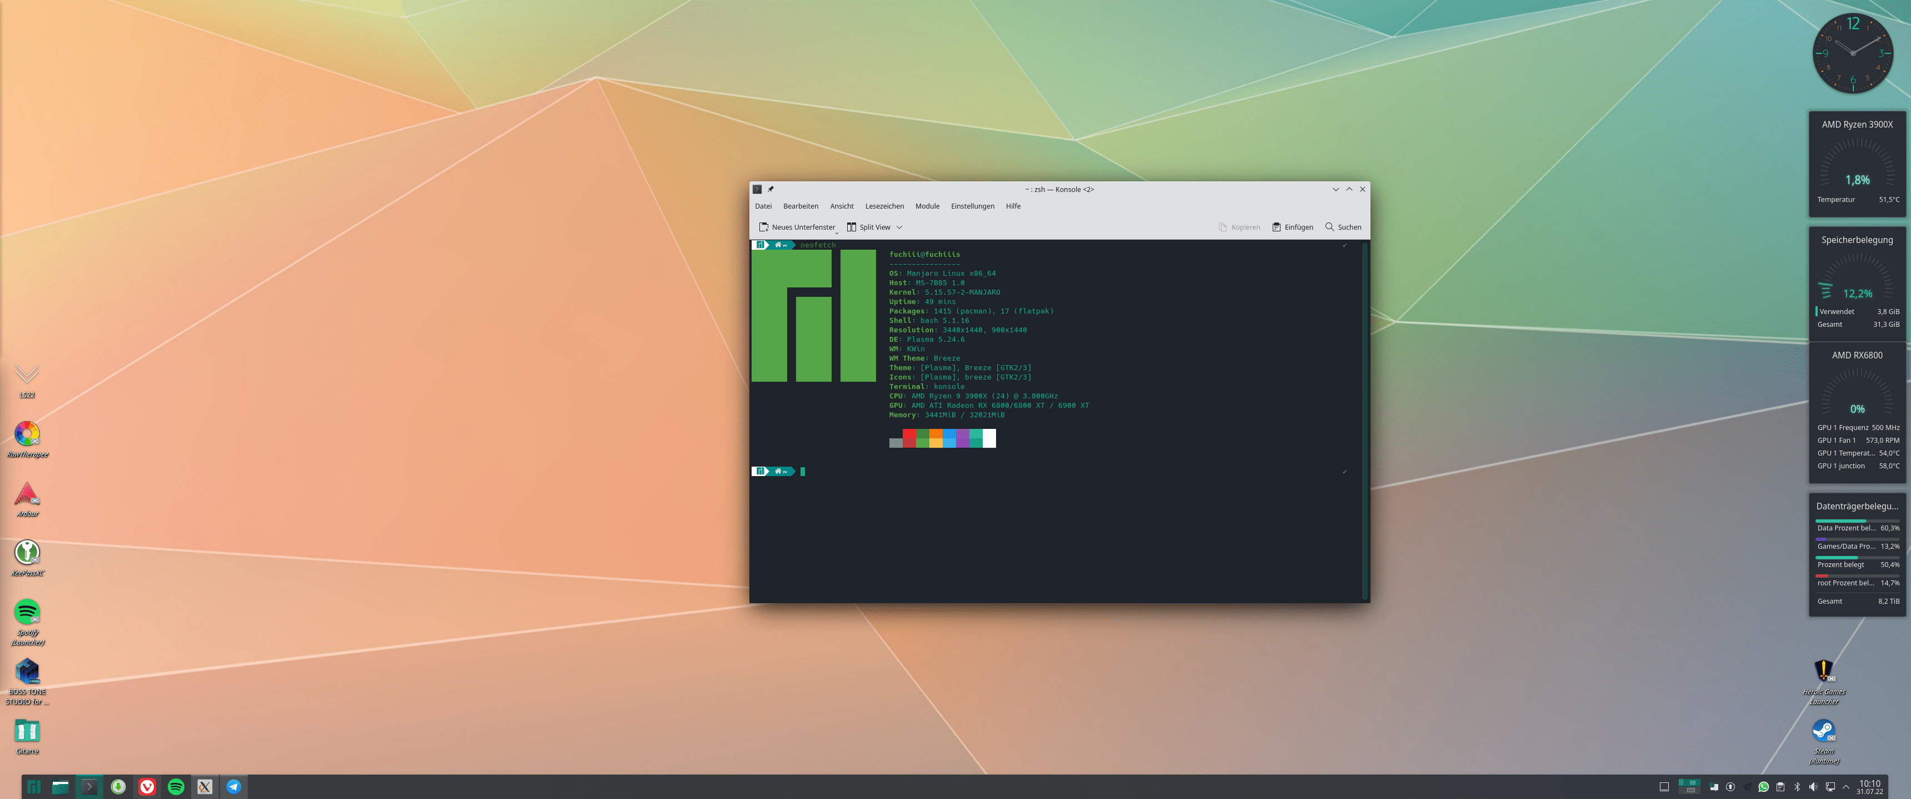This screenshot has width=1911, height=799.
Task: Open the X11 application taskbar icon
Action: [x=205, y=786]
